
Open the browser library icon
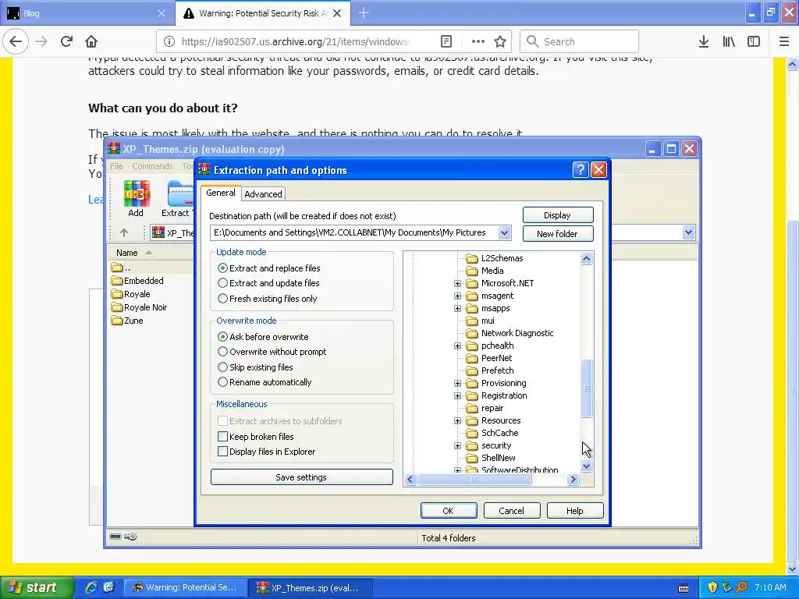pos(729,41)
